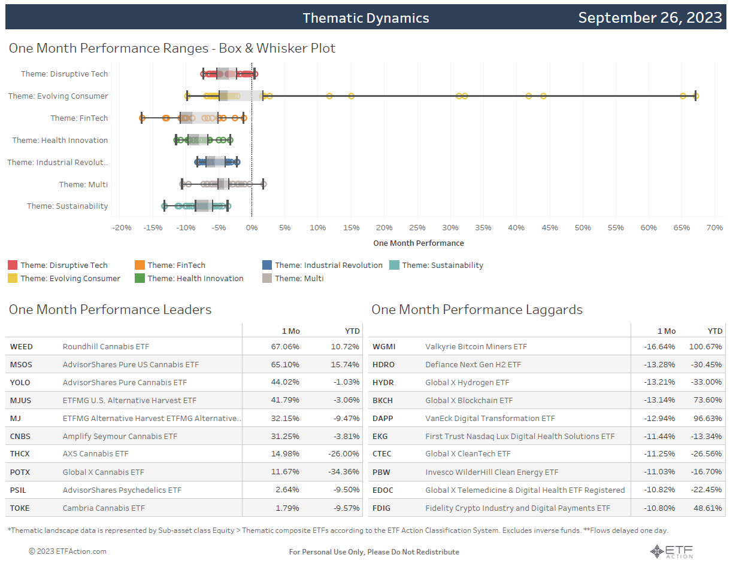Click the 'Theme: Evolving Consumer' axis label
This screenshot has width=733, height=564.
(x=58, y=96)
